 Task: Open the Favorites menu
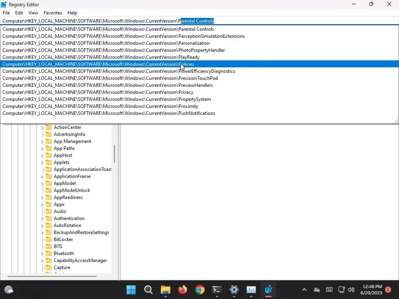53,13
